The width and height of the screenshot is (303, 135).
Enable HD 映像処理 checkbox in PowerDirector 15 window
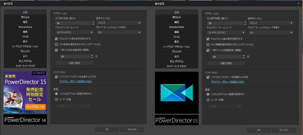tap(208, 44)
